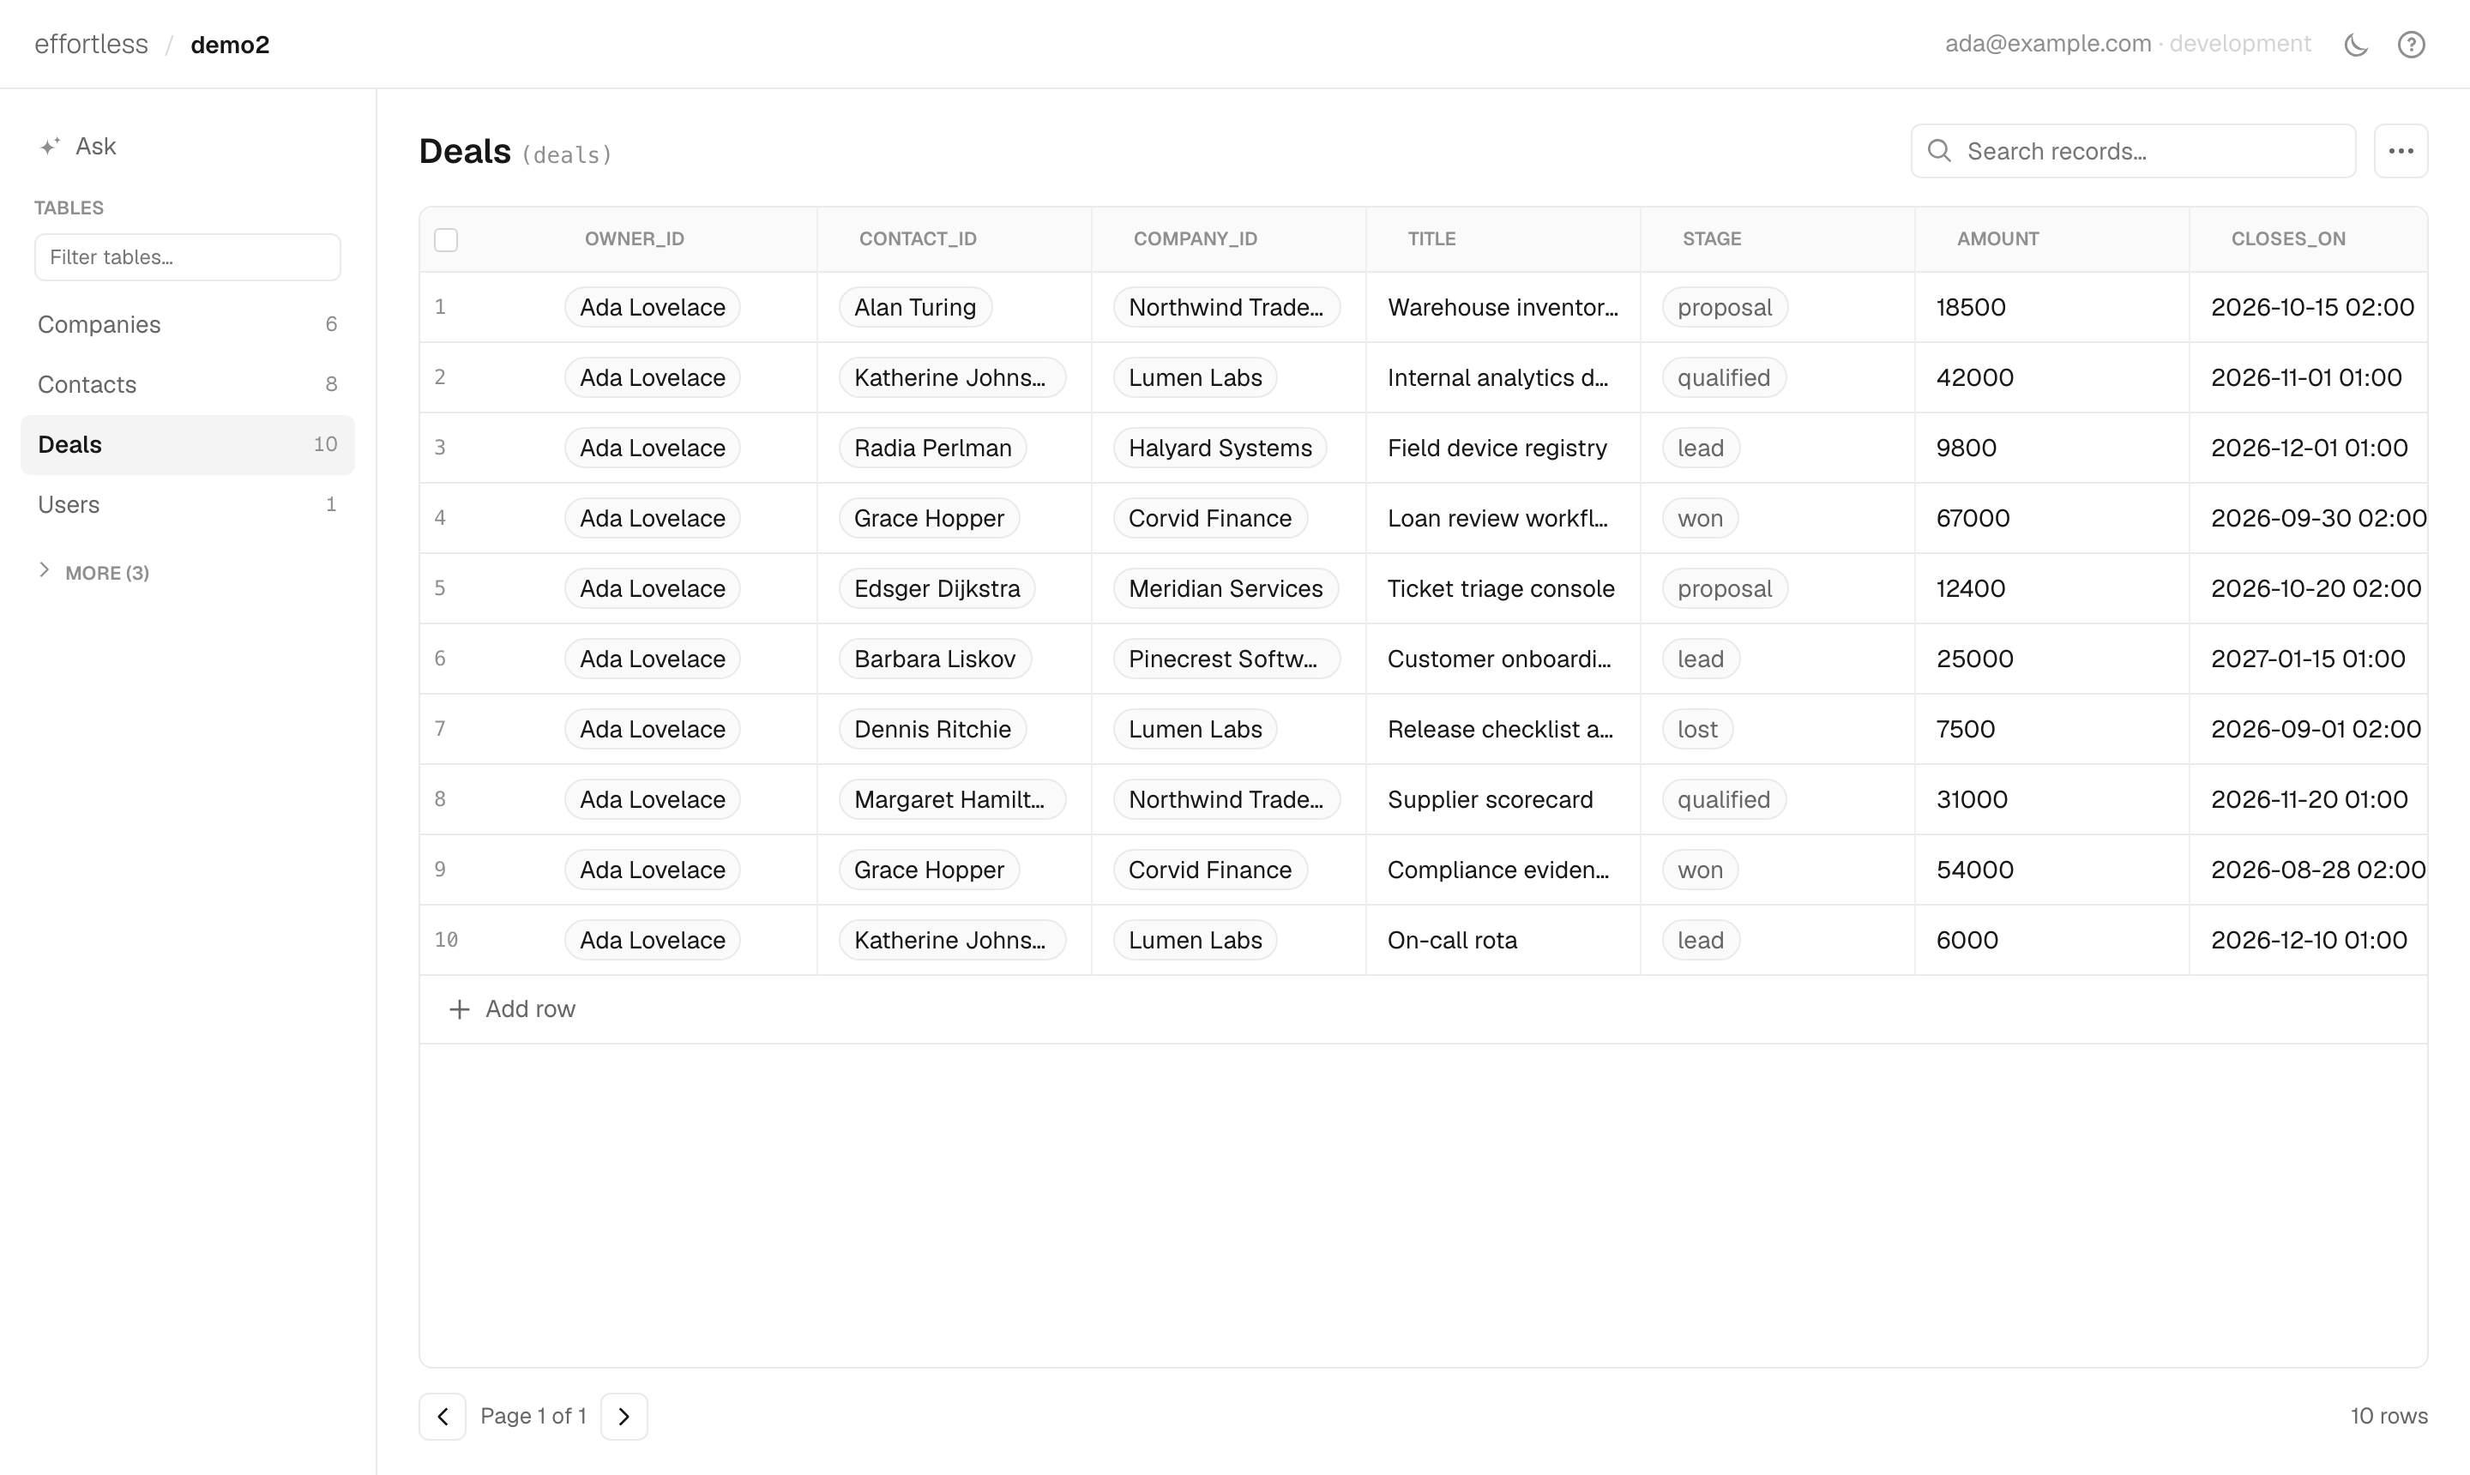Click the OWNER_ID column header

[x=634, y=238]
